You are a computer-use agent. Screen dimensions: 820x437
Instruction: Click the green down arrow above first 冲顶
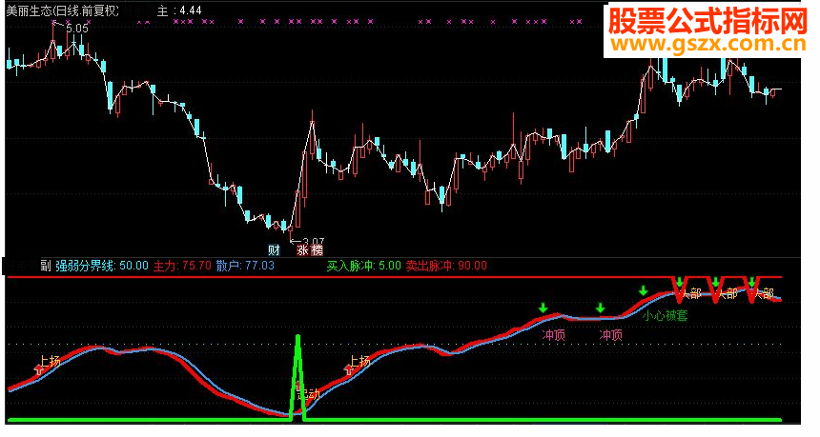543,308
